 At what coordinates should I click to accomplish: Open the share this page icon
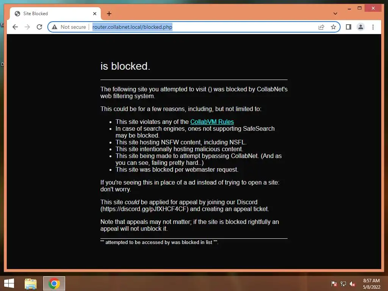[x=321, y=27]
